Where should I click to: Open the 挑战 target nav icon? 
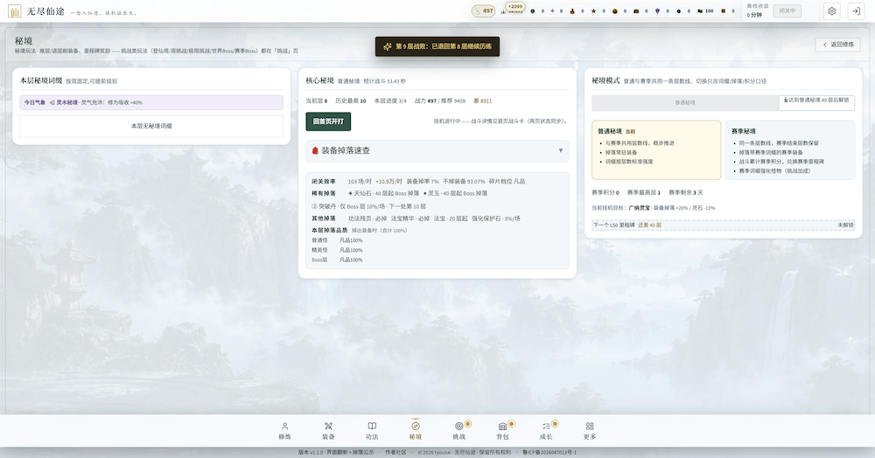click(x=458, y=427)
